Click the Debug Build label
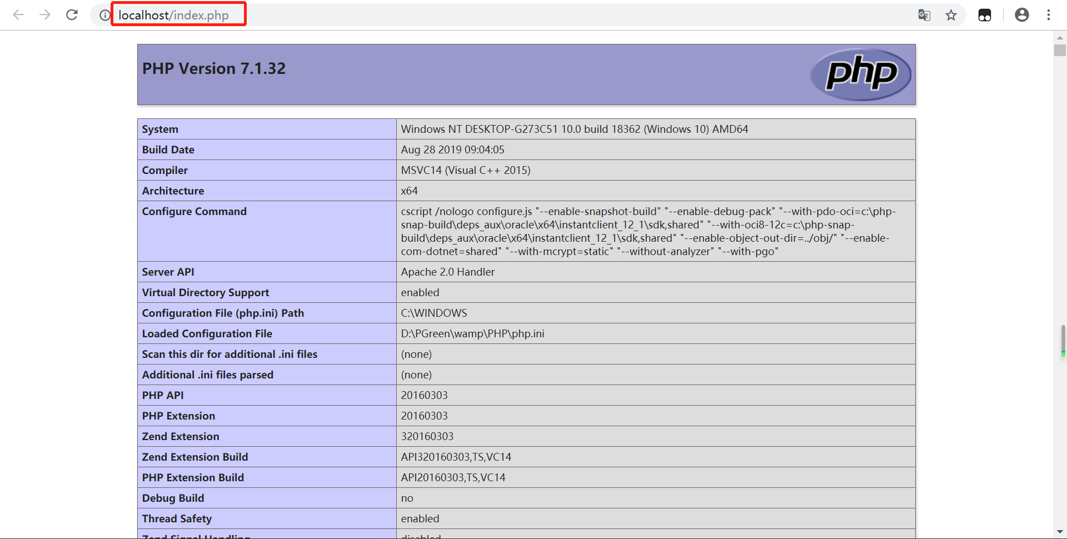Image resolution: width=1067 pixels, height=539 pixels. 173,498
